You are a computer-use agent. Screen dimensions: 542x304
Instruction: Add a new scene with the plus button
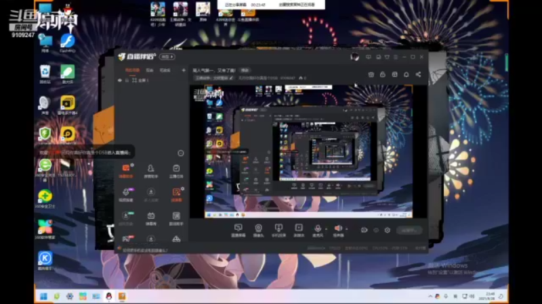tap(184, 70)
